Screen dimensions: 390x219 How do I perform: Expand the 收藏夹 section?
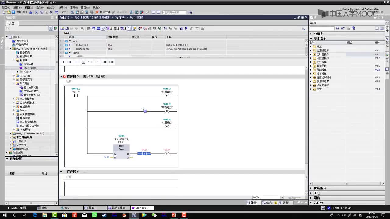311,34
